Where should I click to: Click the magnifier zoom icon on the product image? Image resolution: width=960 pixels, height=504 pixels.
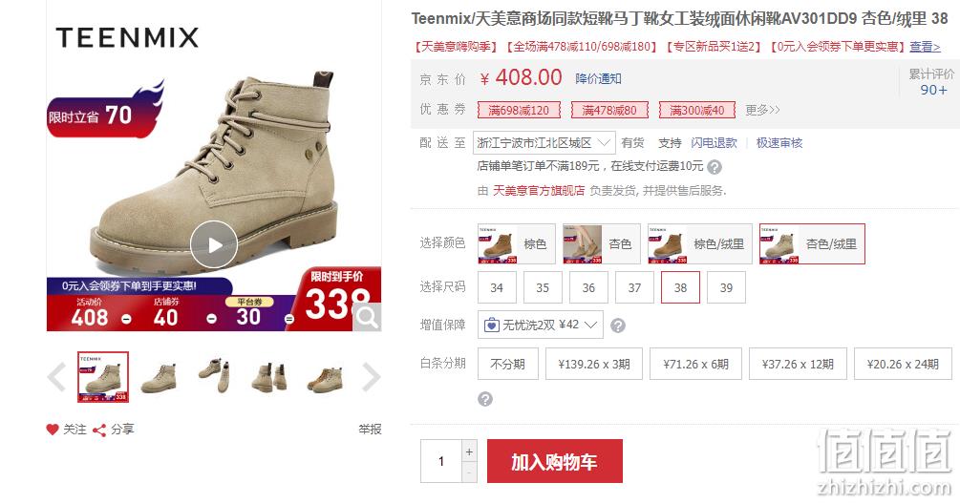[368, 318]
